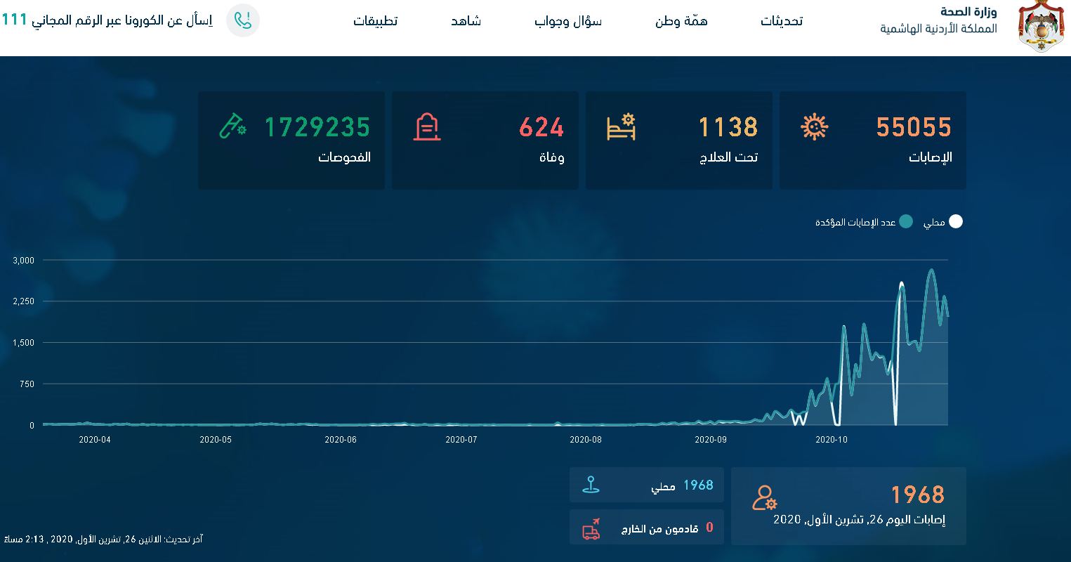The height and width of the screenshot is (562, 1071).
Task: Open the تطبيقات navigation link
Action: point(375,21)
